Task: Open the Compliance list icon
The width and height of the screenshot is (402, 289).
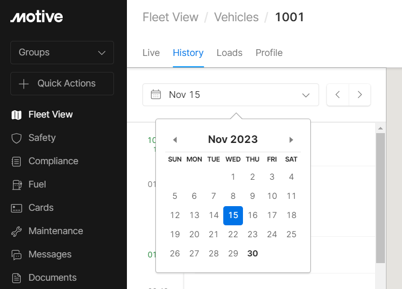Action: tap(17, 162)
